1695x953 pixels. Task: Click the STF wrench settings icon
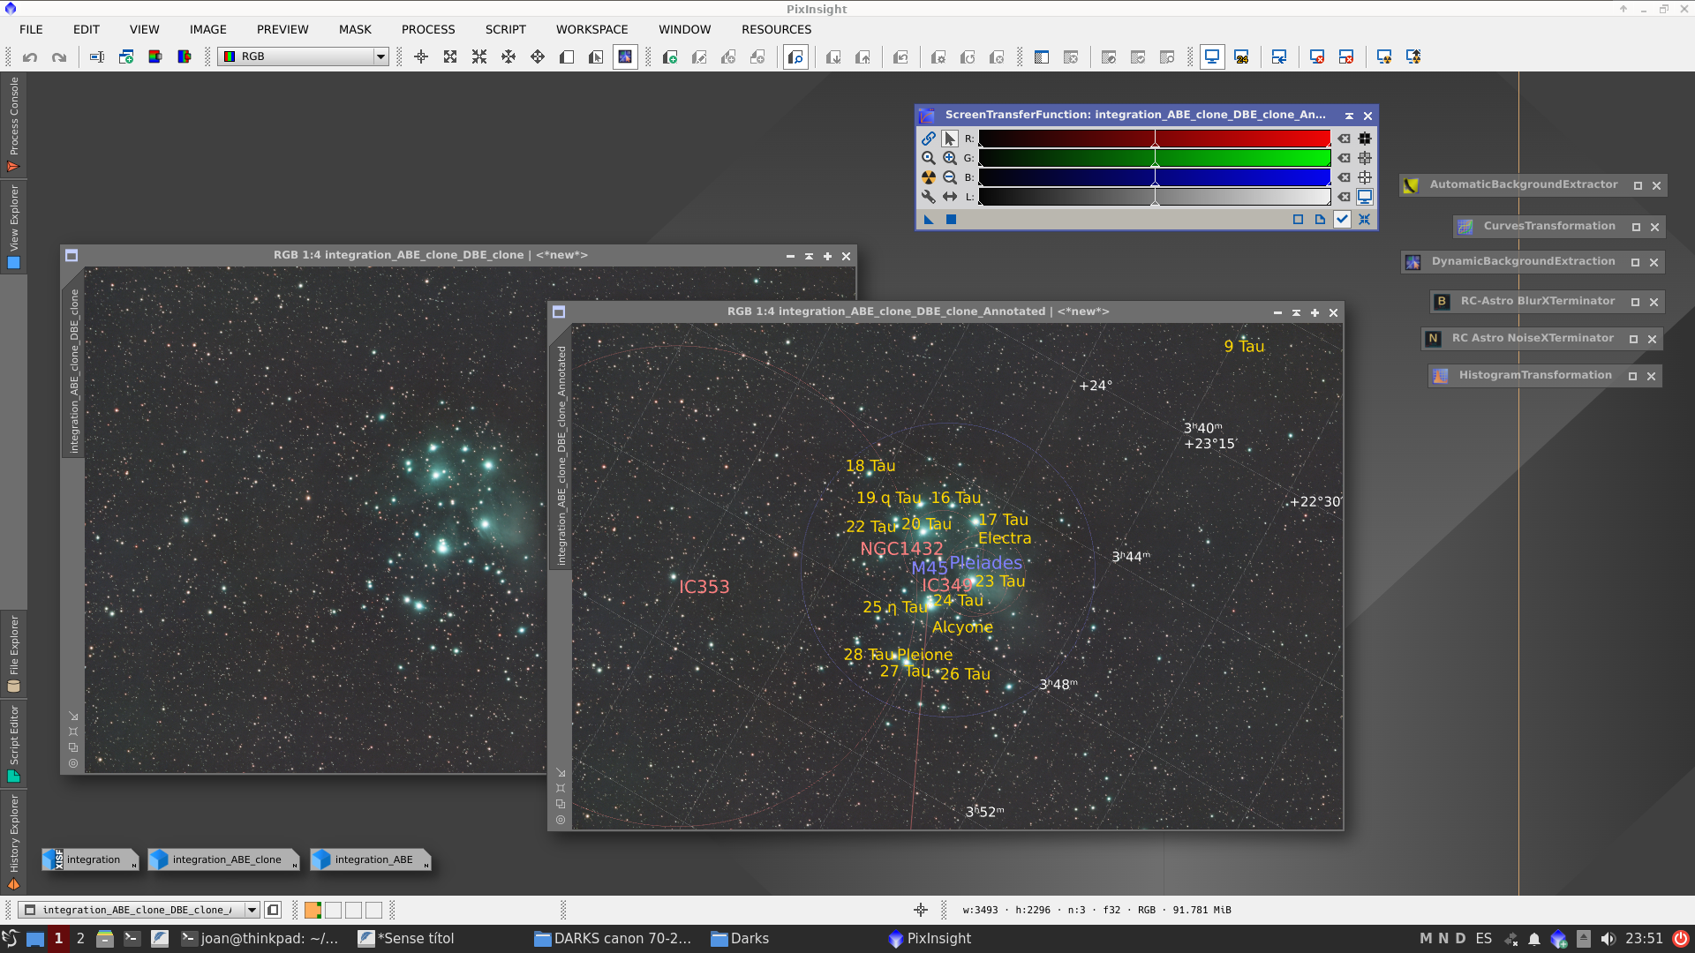pos(928,197)
